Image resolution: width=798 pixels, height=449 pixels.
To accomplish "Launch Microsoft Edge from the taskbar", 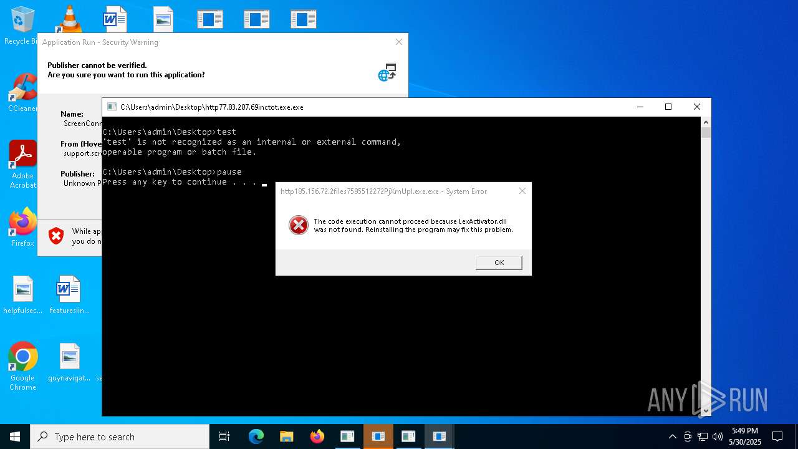I will [256, 437].
